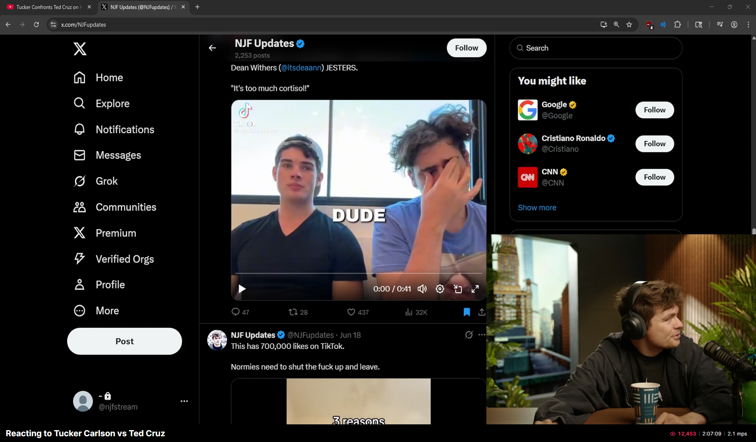Like the post with 437 likes

coord(358,312)
